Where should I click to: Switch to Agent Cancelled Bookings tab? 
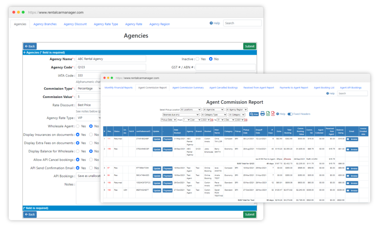coord(224,88)
